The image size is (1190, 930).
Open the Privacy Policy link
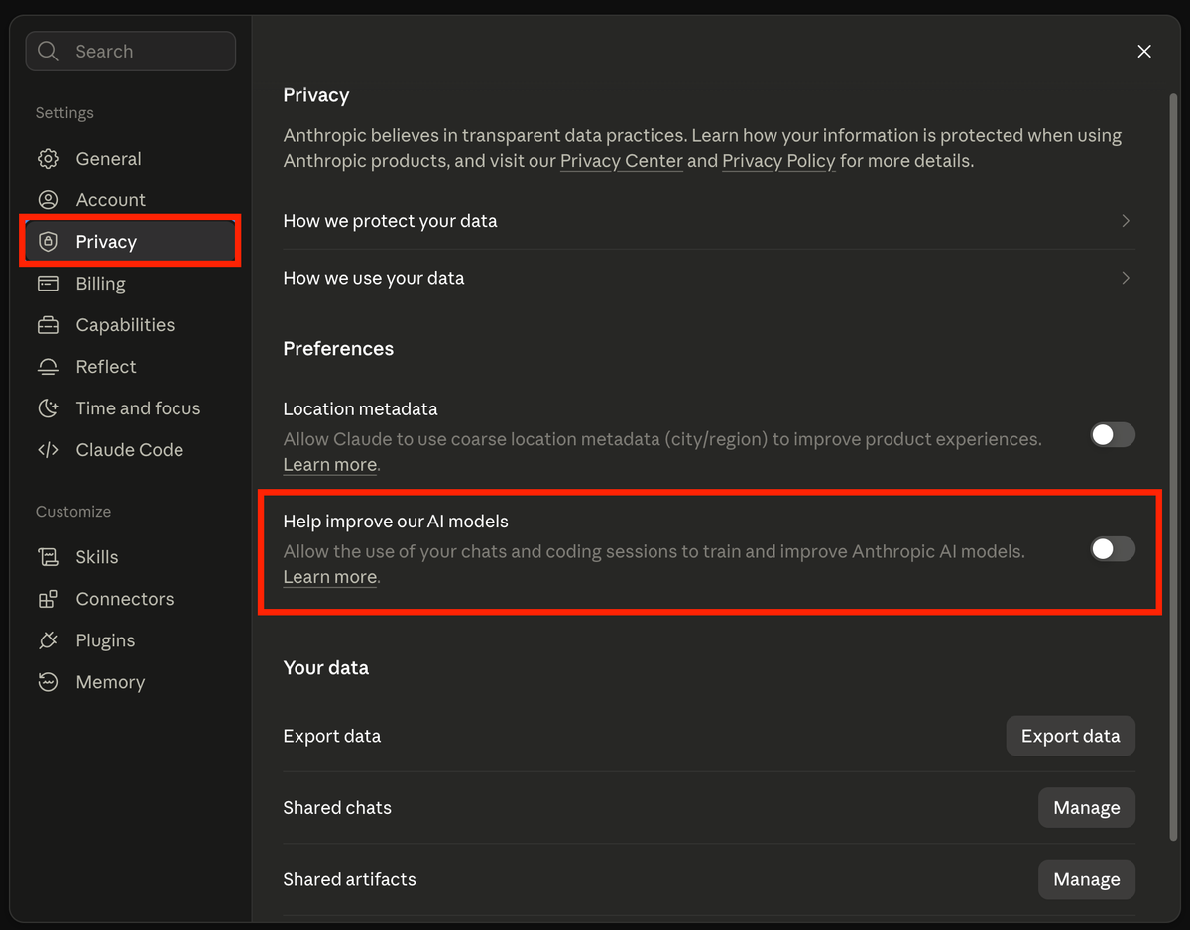click(778, 161)
